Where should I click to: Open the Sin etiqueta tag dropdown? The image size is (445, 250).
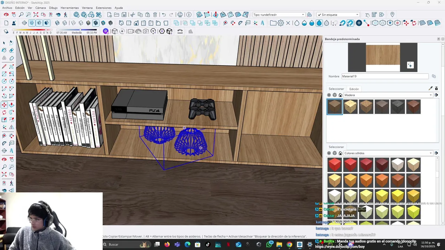click(x=338, y=15)
